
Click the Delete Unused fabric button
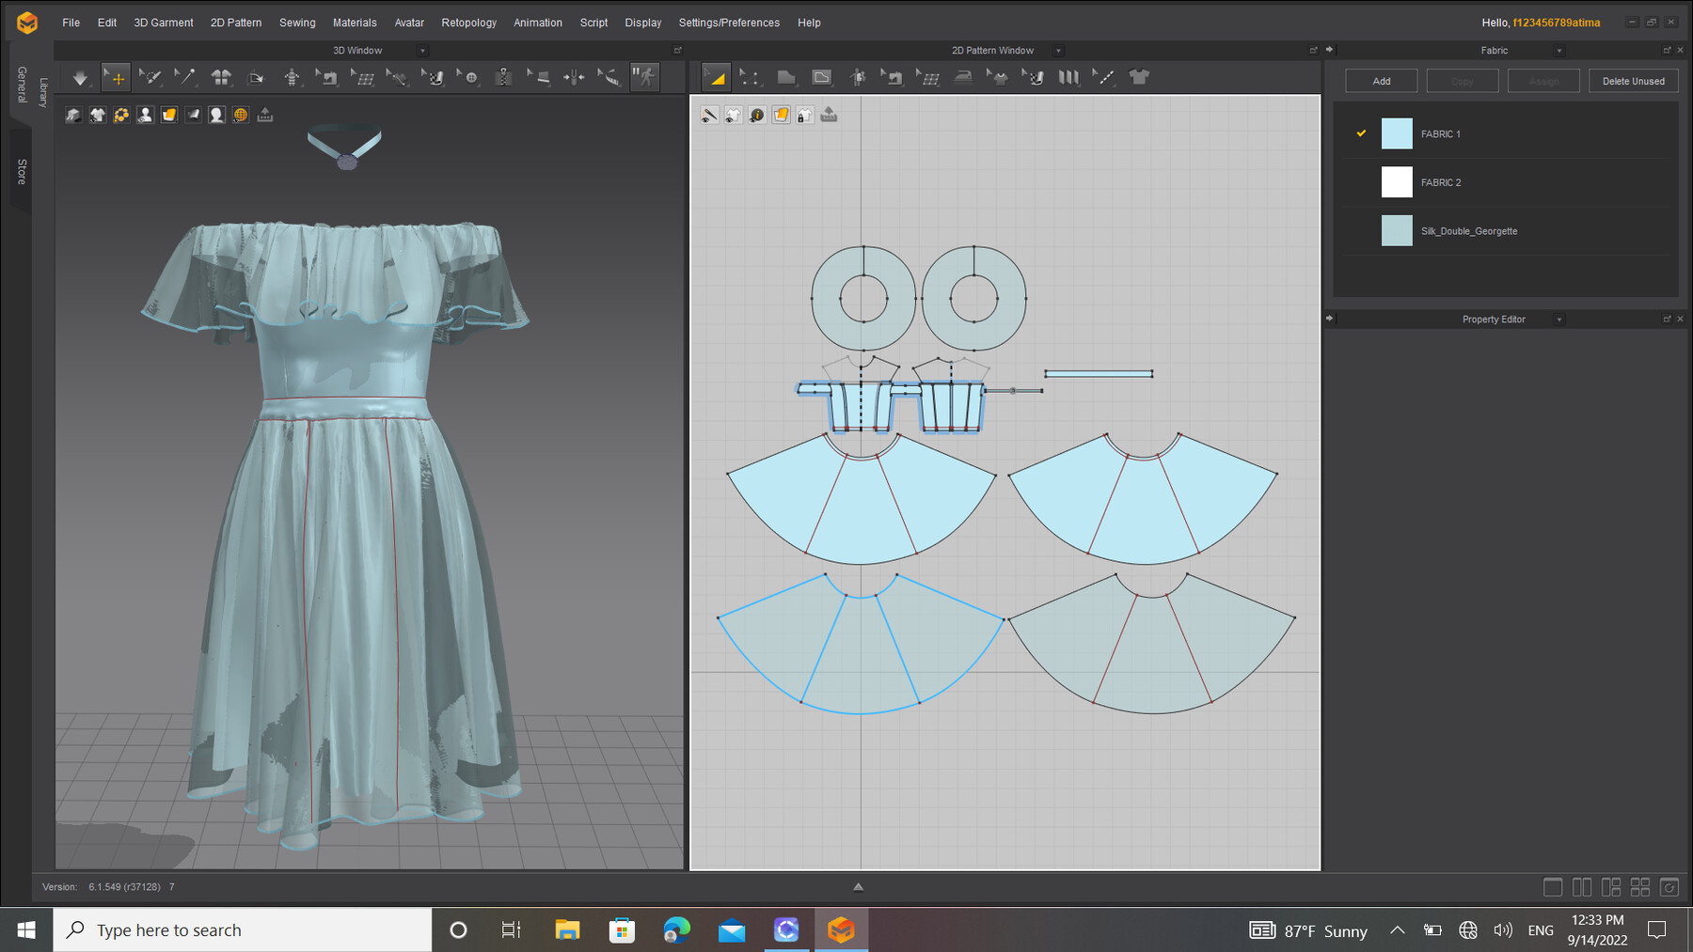(x=1634, y=81)
